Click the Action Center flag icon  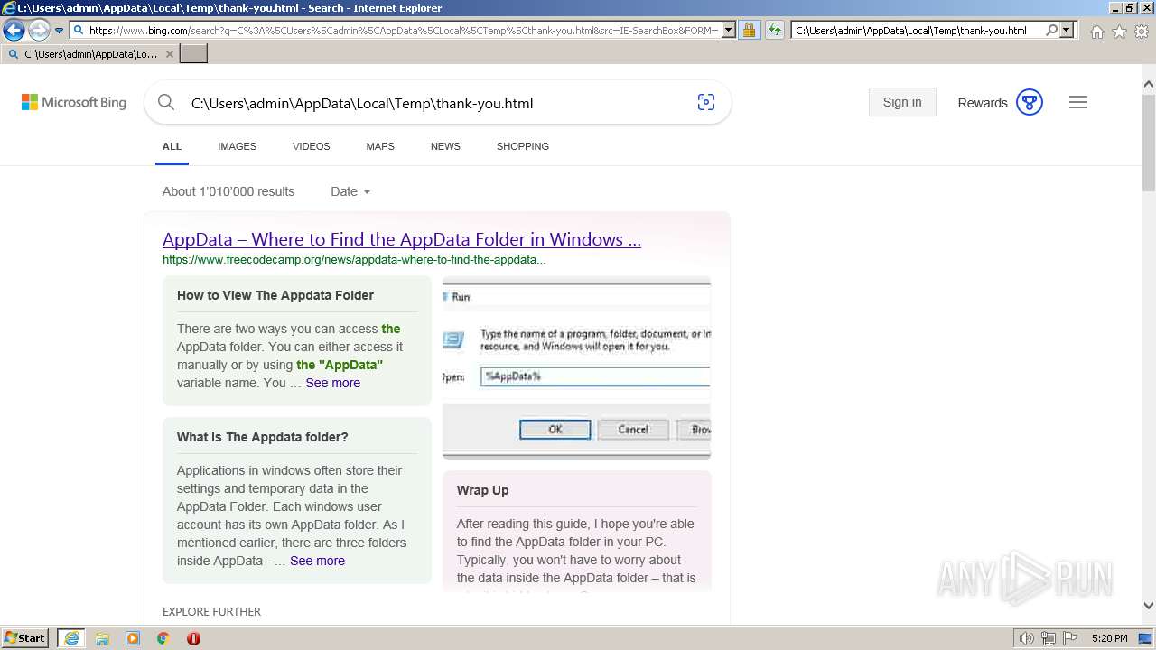coord(1069,638)
